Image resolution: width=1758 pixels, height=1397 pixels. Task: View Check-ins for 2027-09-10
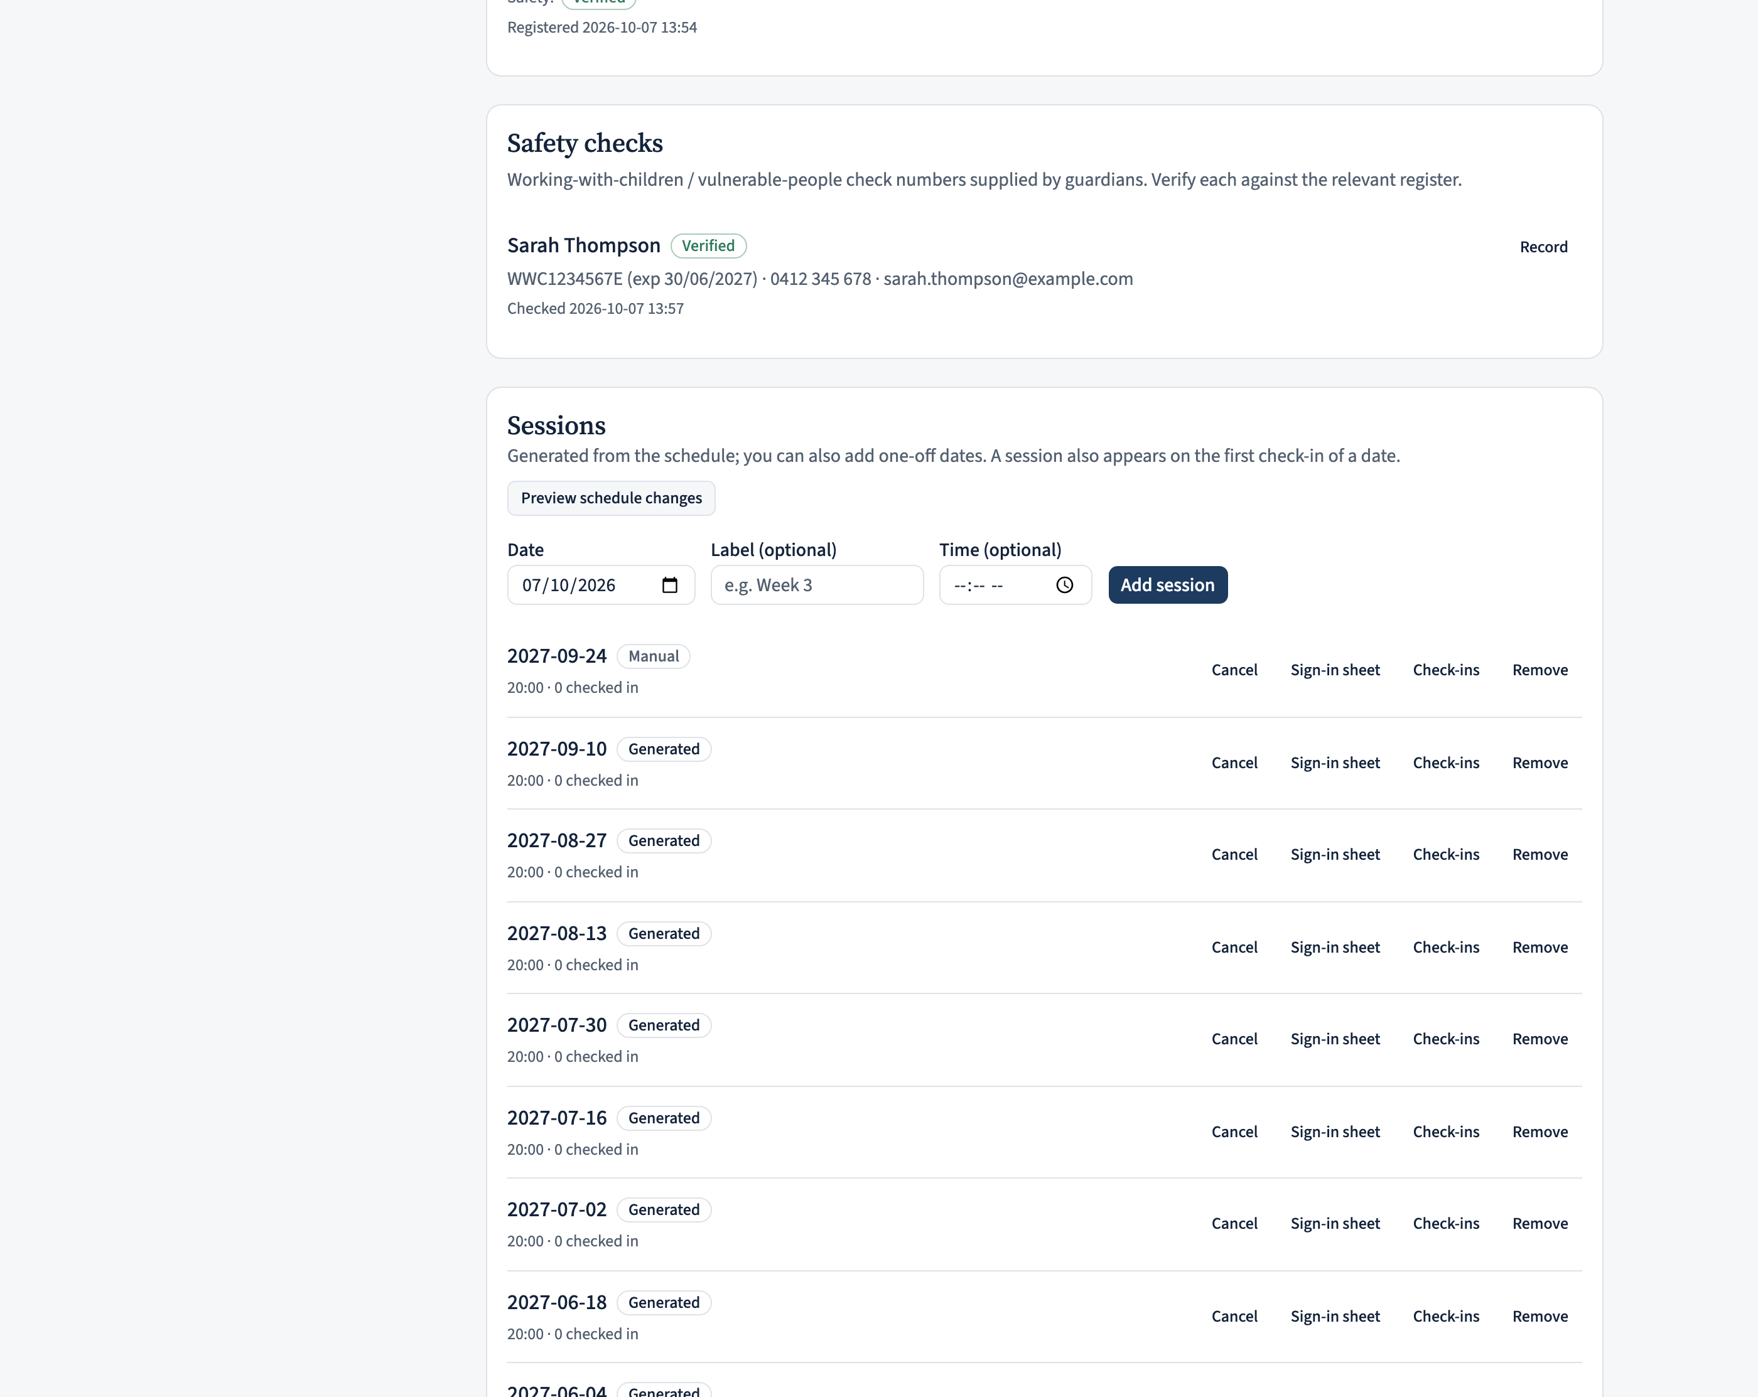coord(1446,763)
